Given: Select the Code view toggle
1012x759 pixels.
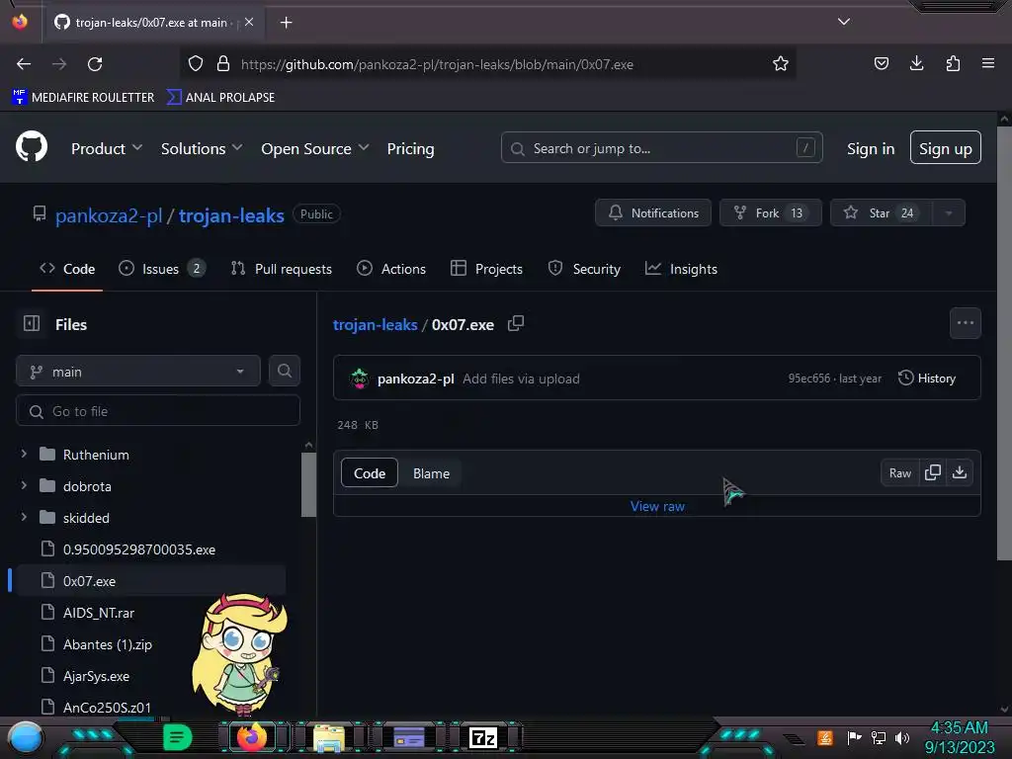Looking at the screenshot, I should click(370, 473).
